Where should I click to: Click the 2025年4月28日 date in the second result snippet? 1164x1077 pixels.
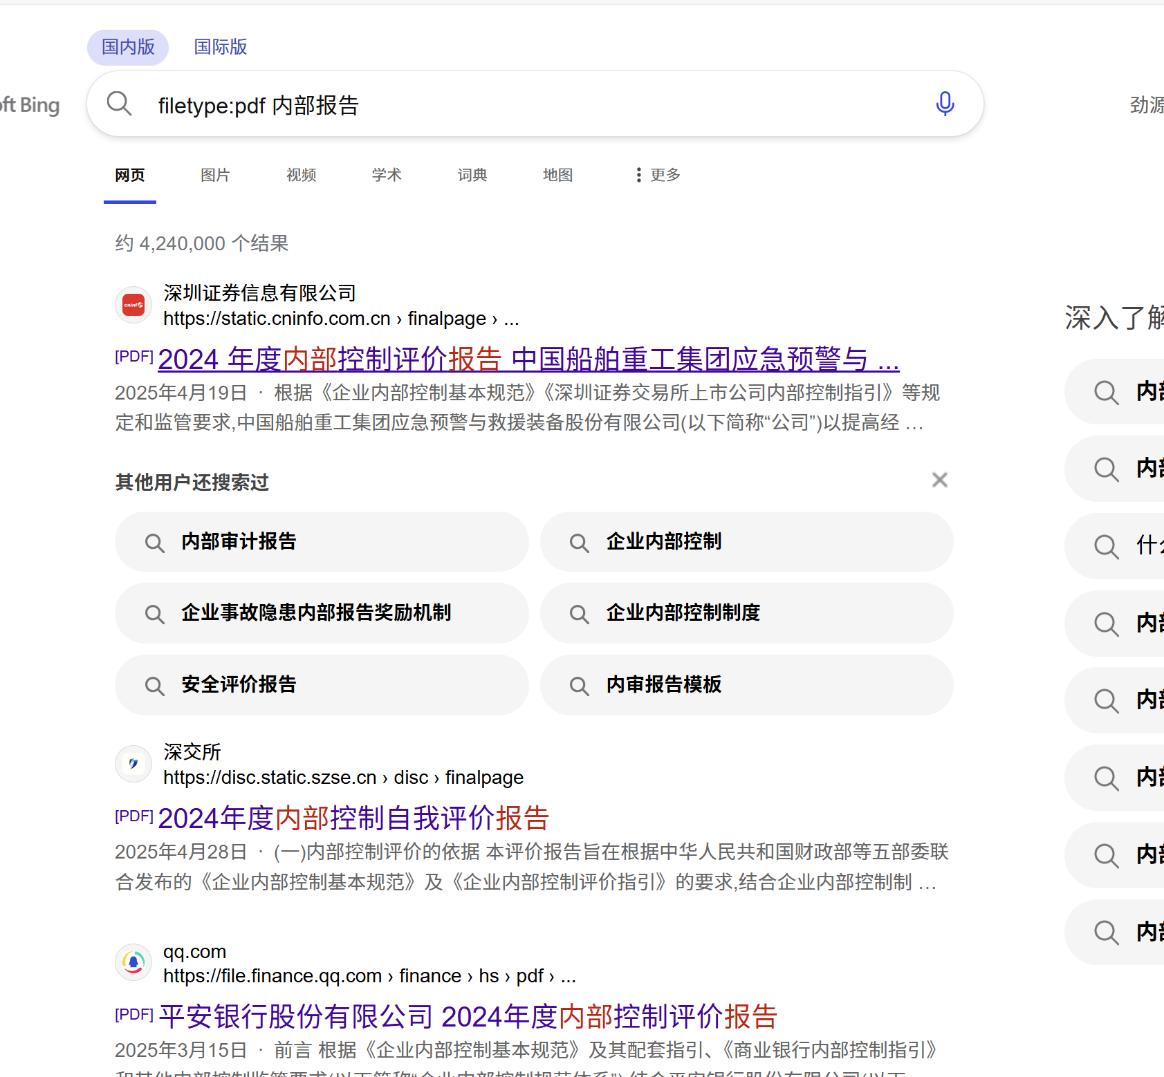click(181, 852)
